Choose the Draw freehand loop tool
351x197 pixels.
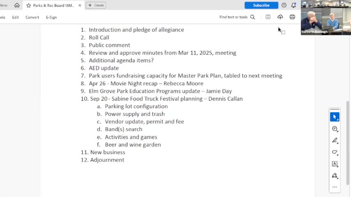pyautogui.click(x=335, y=152)
